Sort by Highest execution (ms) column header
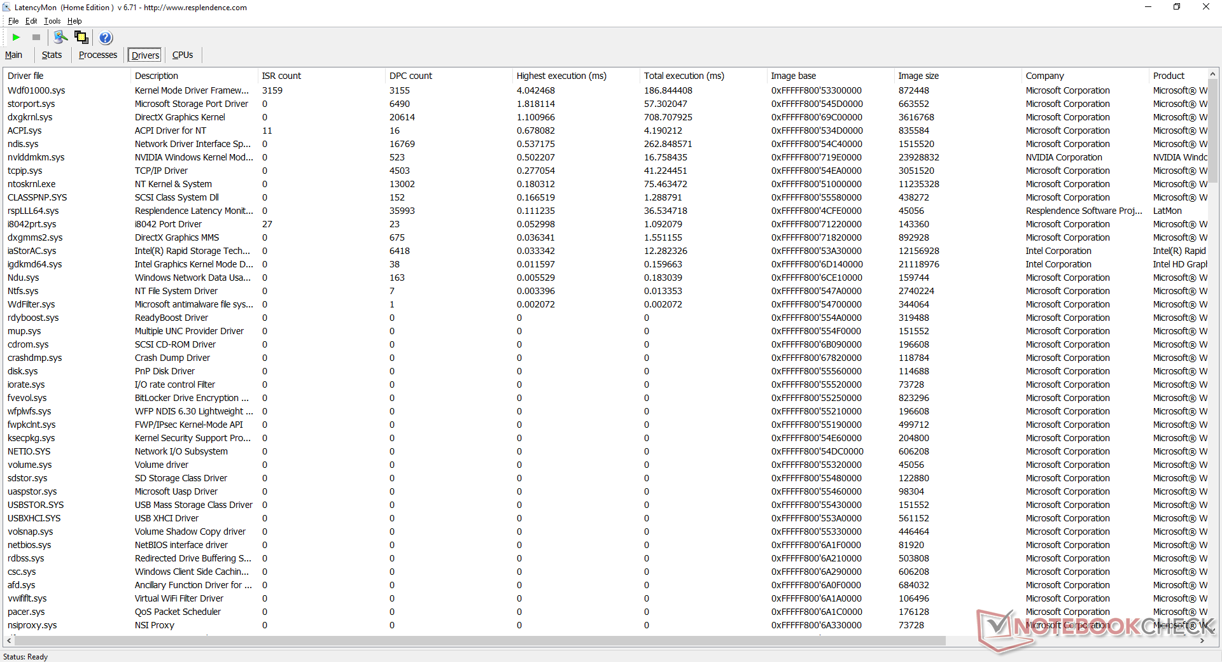 tap(576, 76)
